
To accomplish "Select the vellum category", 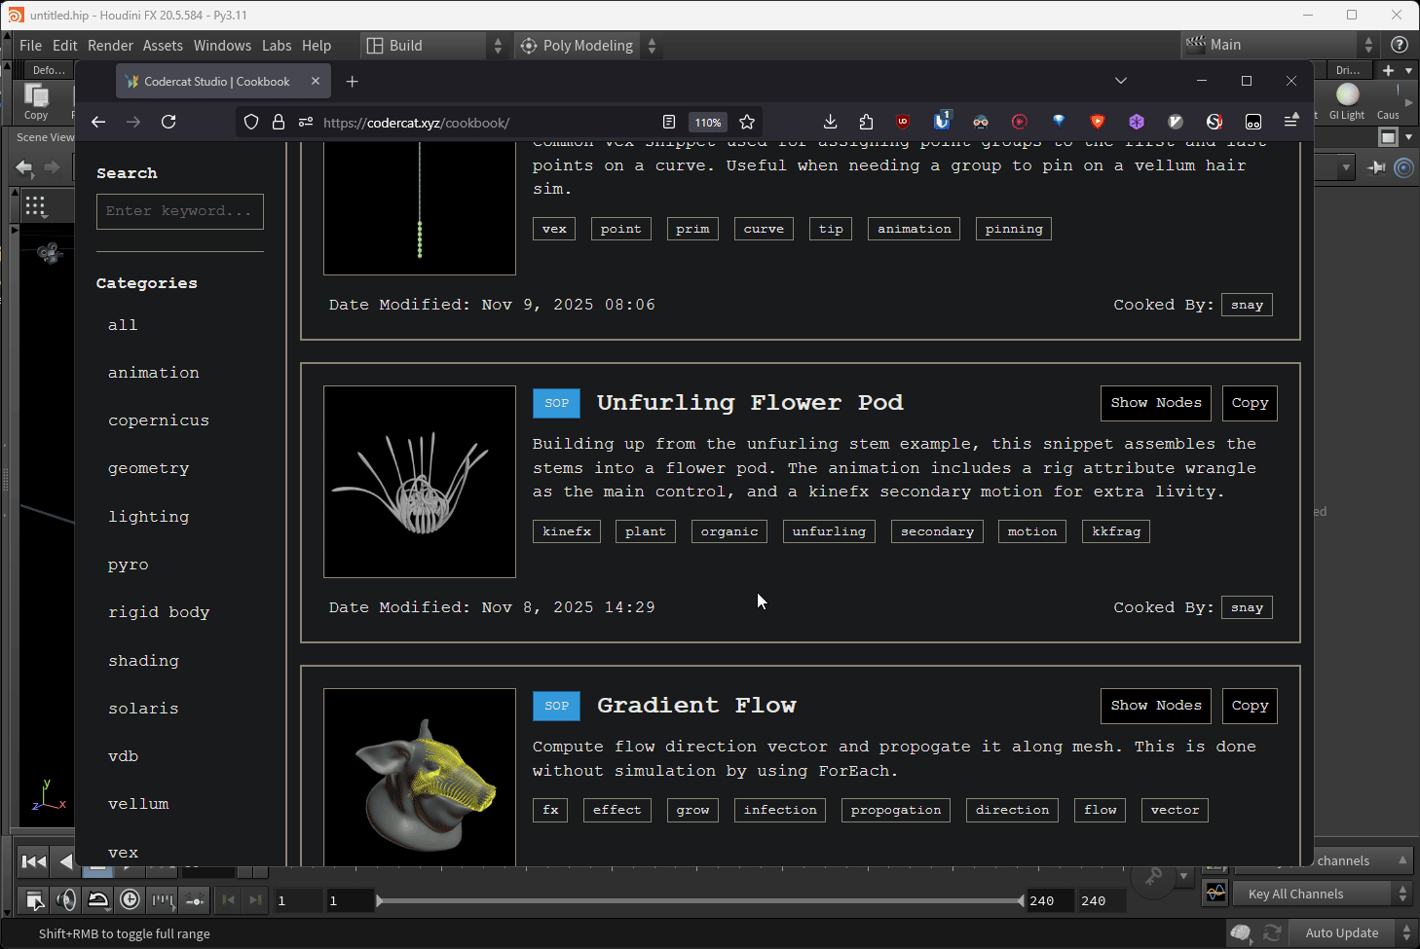I will click(138, 804).
